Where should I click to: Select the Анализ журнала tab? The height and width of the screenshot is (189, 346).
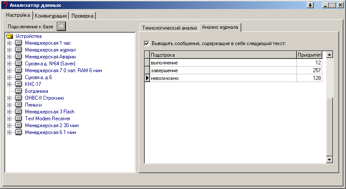coord(220,27)
